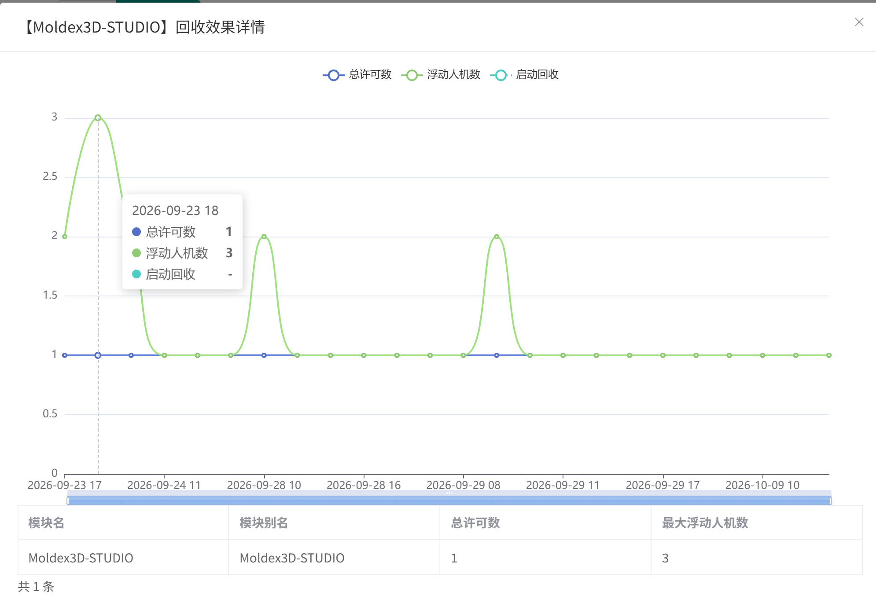This screenshot has width=876, height=606.
Task: Click the right handle of the data zoom slider
Action: 831,500
